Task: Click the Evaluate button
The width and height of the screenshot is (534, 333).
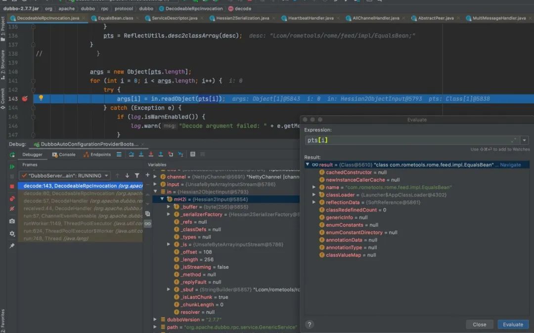Action: [x=513, y=325]
